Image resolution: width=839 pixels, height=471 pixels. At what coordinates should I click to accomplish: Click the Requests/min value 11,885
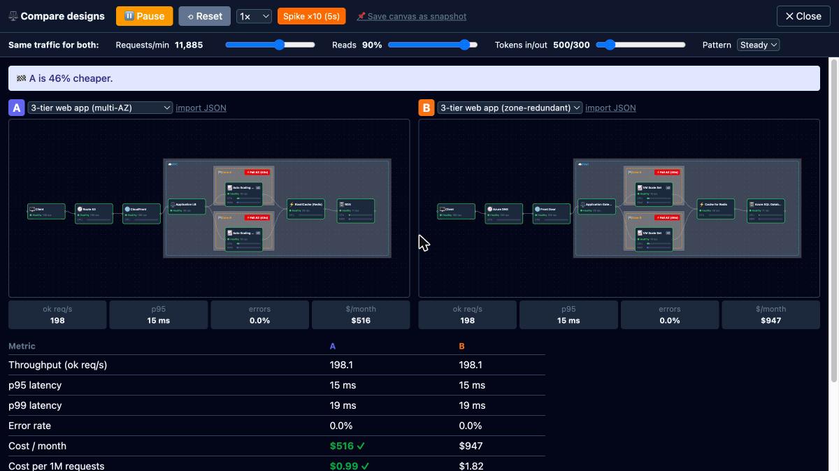coord(189,45)
